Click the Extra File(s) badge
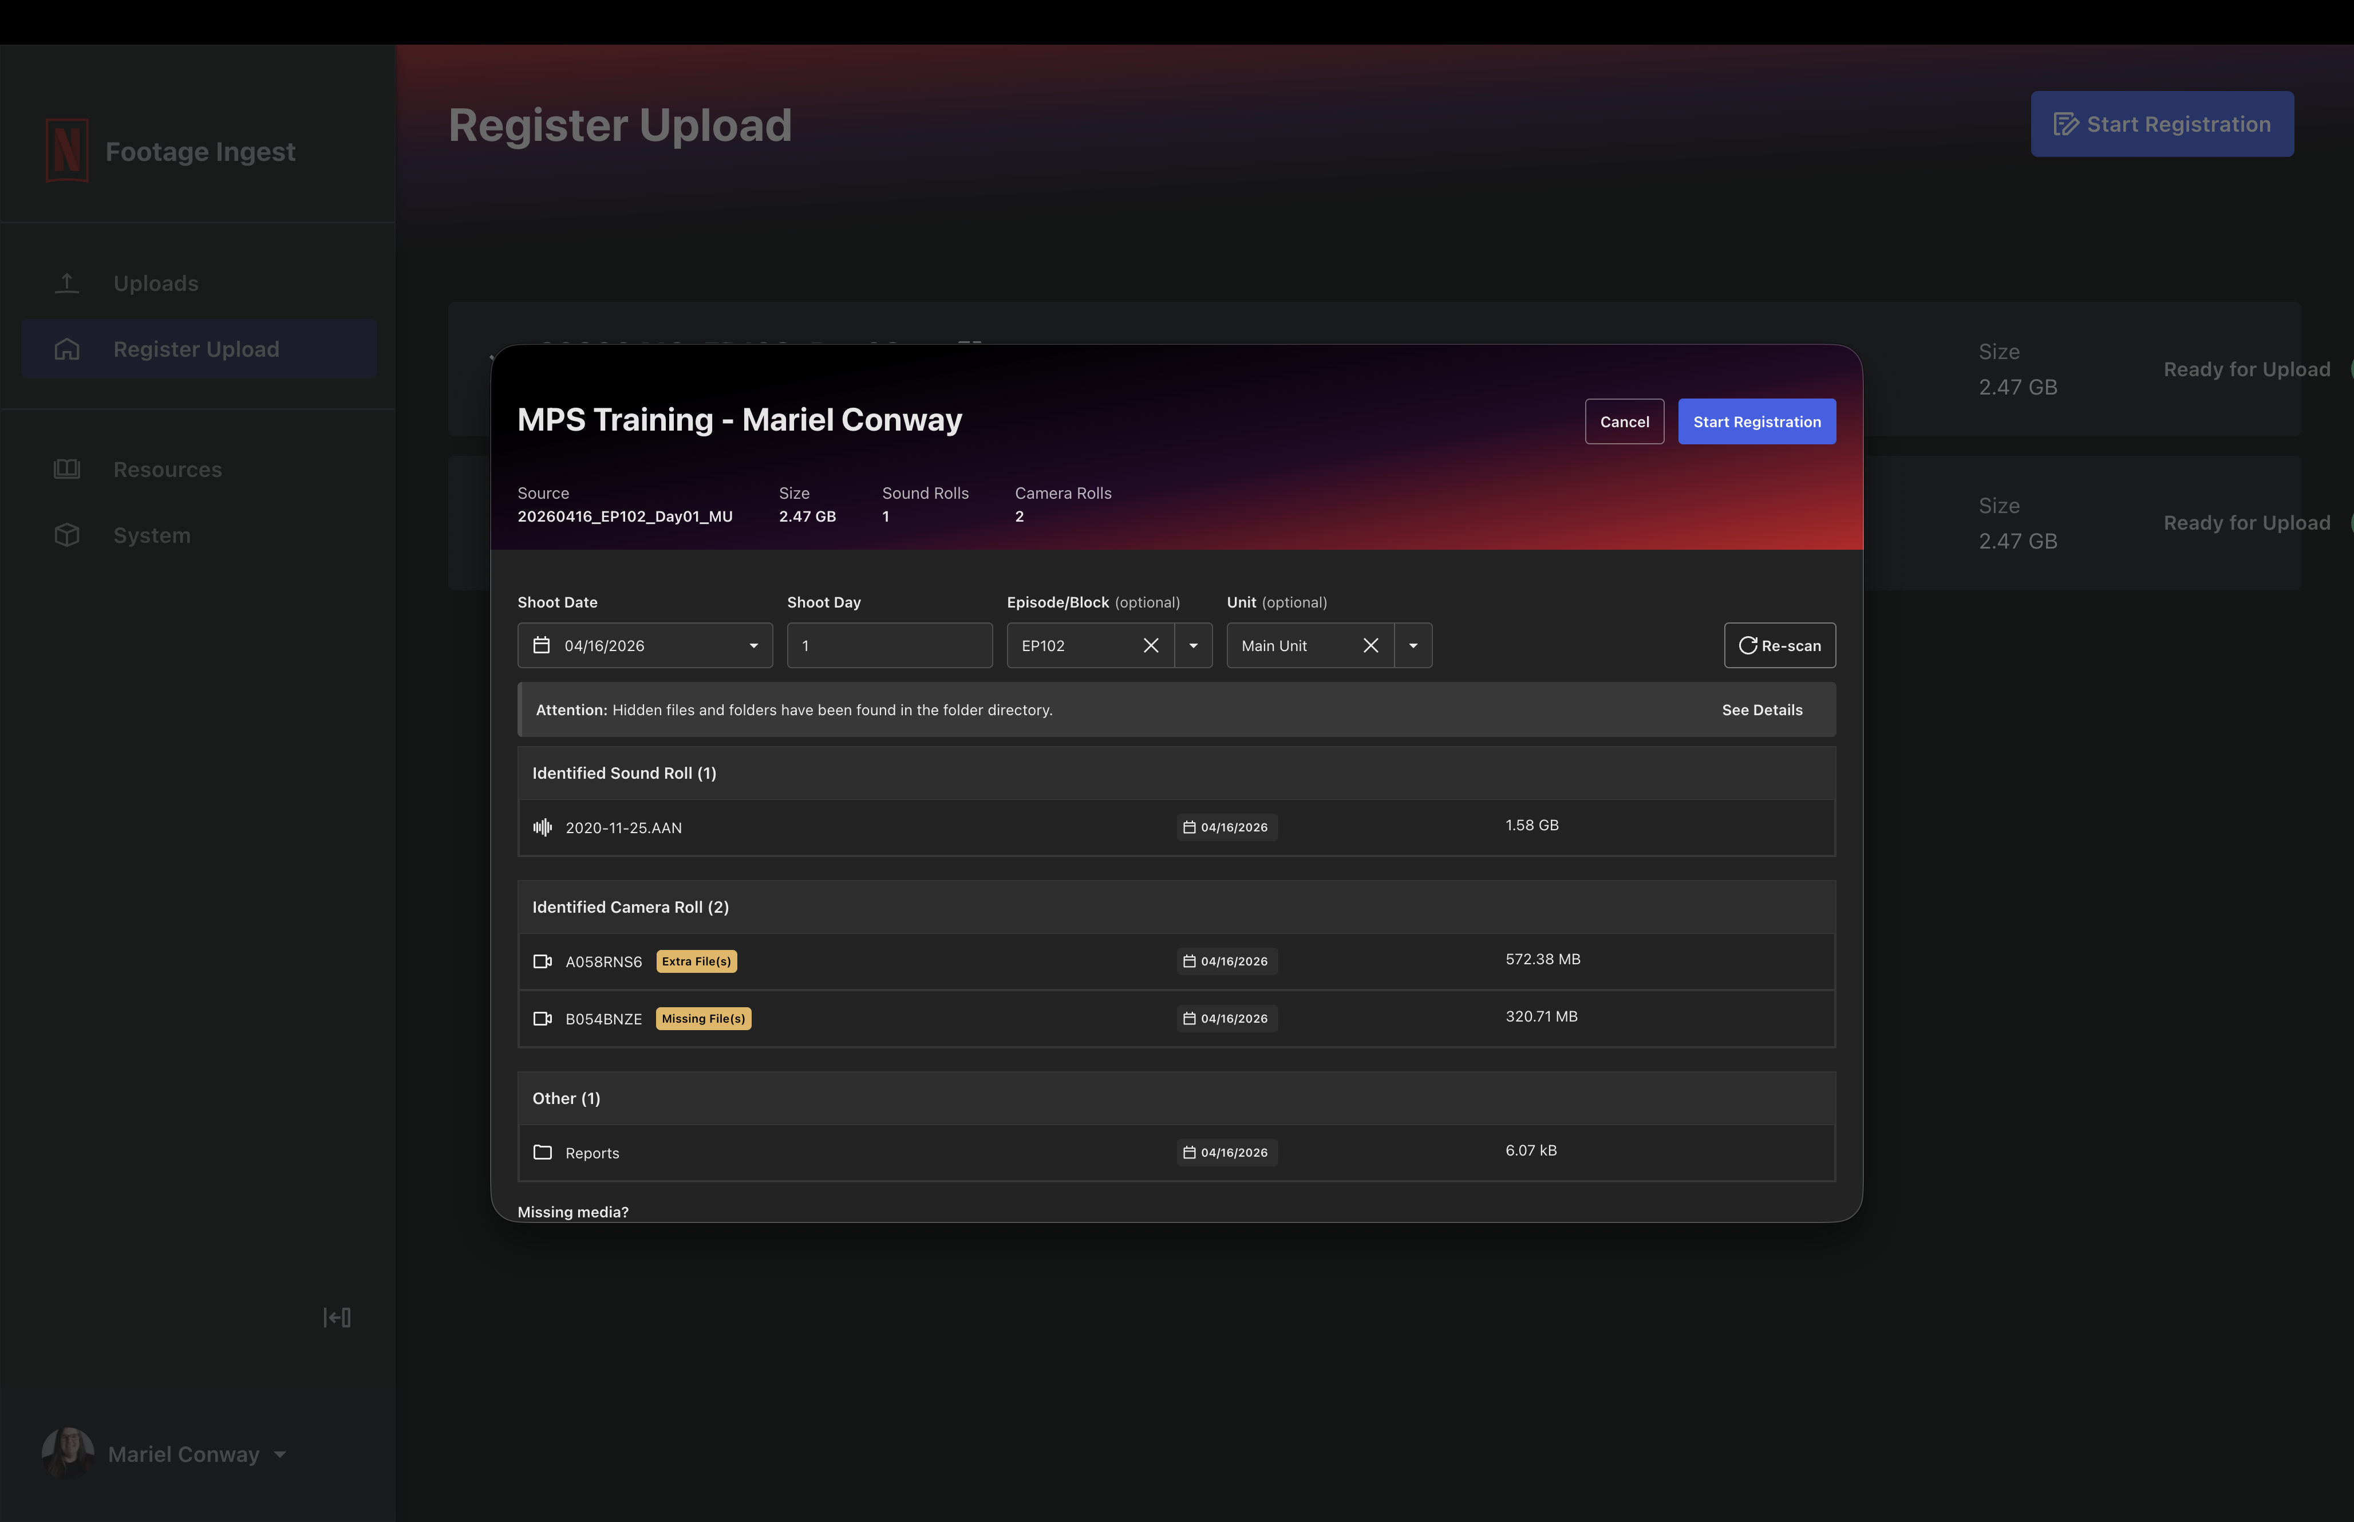The width and height of the screenshot is (2354, 1522). point(697,961)
